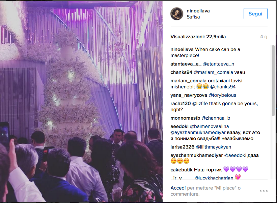Open commenter rachz120's profile

[181, 104]
